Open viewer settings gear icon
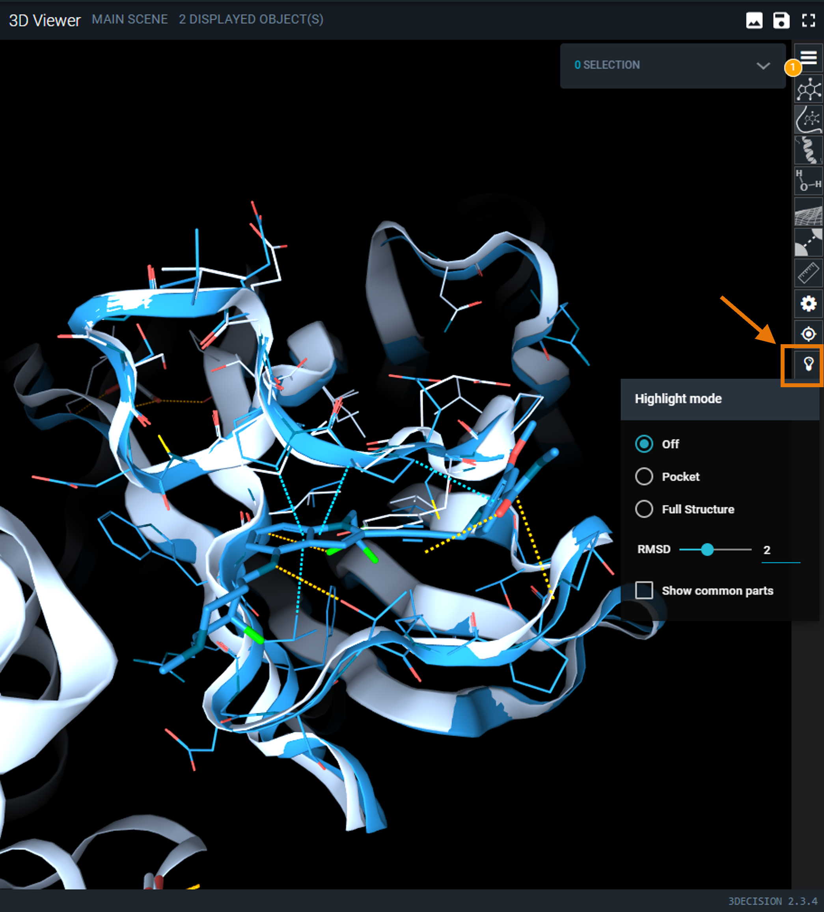Viewport: 824px width, 912px height. pyautogui.click(x=809, y=304)
